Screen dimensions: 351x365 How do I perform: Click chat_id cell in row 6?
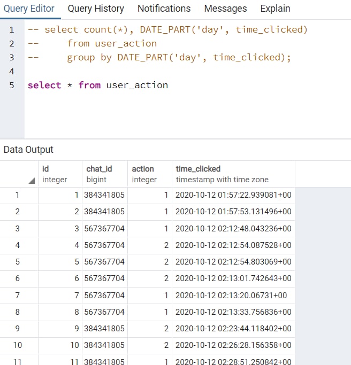tap(105, 278)
